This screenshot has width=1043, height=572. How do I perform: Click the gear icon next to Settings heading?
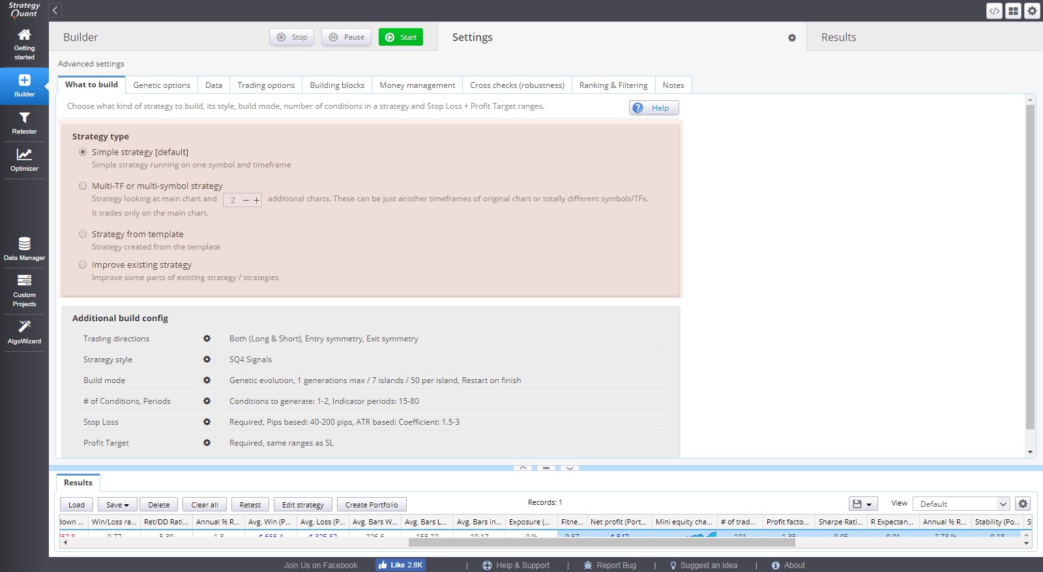[792, 38]
